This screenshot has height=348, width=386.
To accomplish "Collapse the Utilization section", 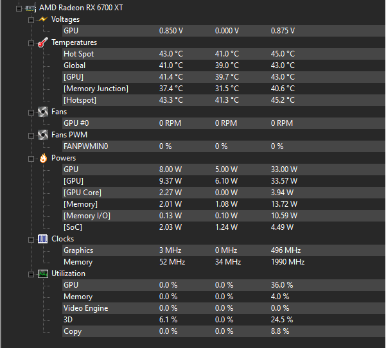I will click(31, 274).
